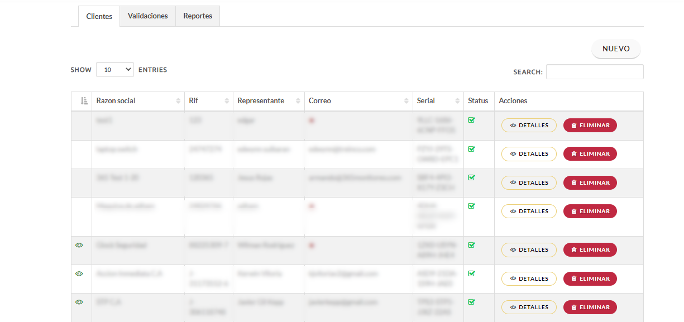Viewport: 684px width, 322px height.
Task: Click the red broken-image icon in the first row's Correo cell
Action: 312,120
